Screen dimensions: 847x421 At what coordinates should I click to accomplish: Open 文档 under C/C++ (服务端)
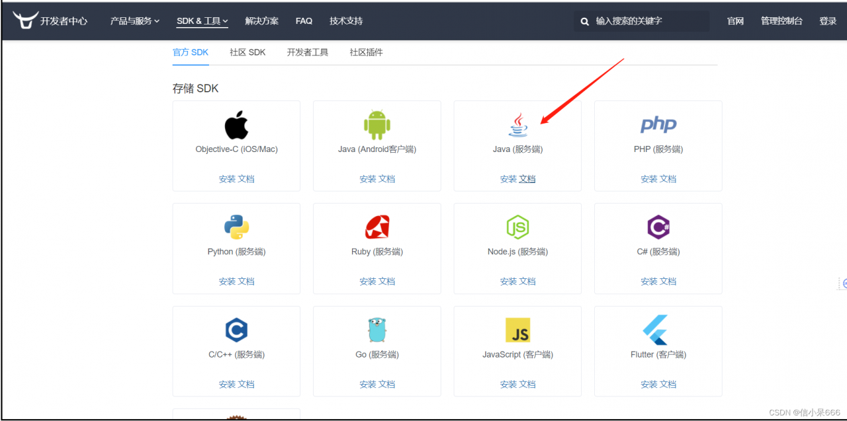[245, 385]
